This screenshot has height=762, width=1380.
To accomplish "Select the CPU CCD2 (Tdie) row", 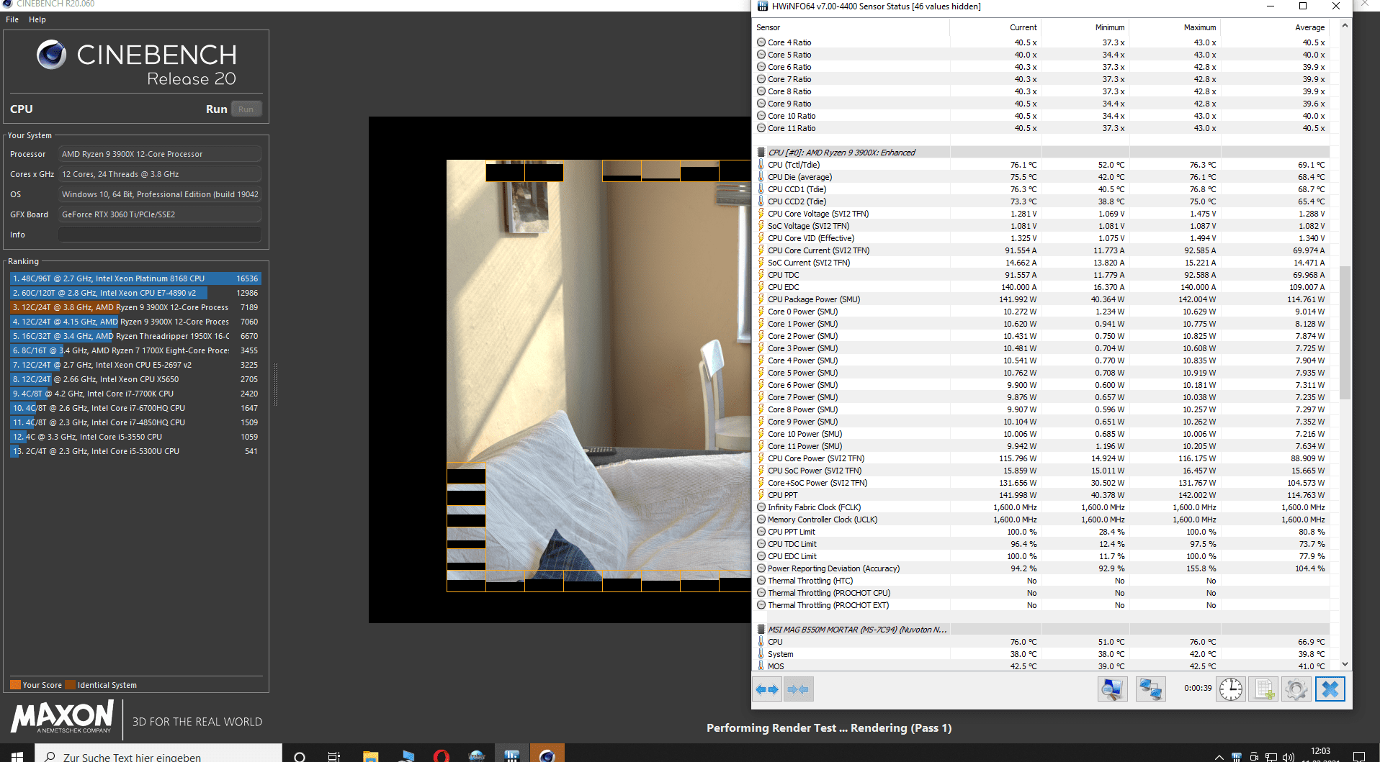I will (1041, 201).
